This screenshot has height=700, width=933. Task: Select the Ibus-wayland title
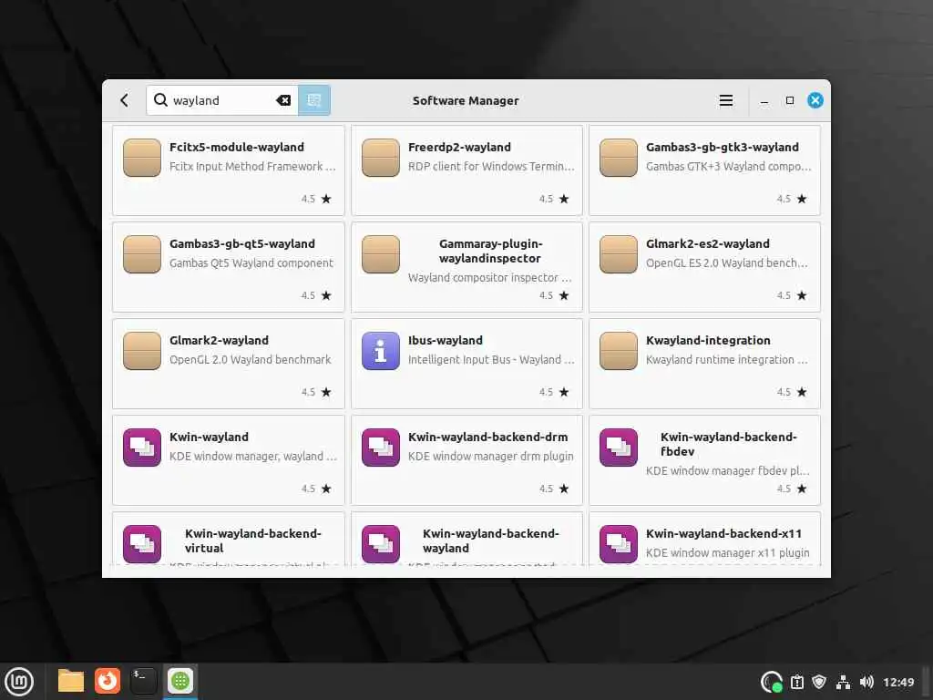point(445,340)
